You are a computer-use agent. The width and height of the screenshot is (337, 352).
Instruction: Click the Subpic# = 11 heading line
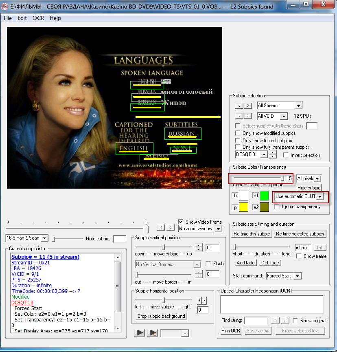45,257
